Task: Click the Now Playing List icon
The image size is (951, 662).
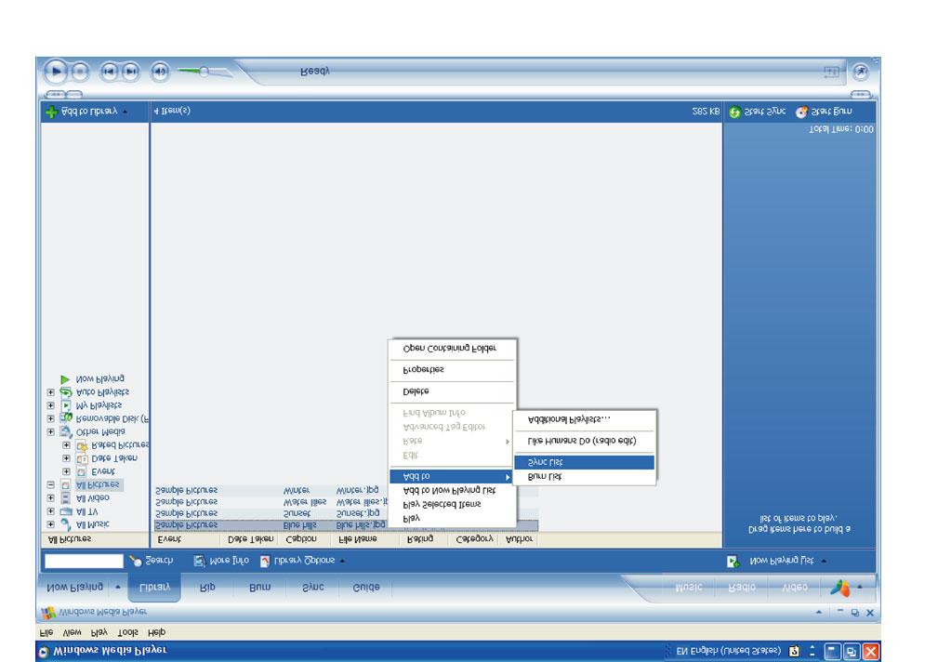Action: tap(733, 562)
